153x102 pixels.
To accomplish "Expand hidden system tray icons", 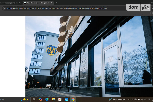I will [129, 99].
